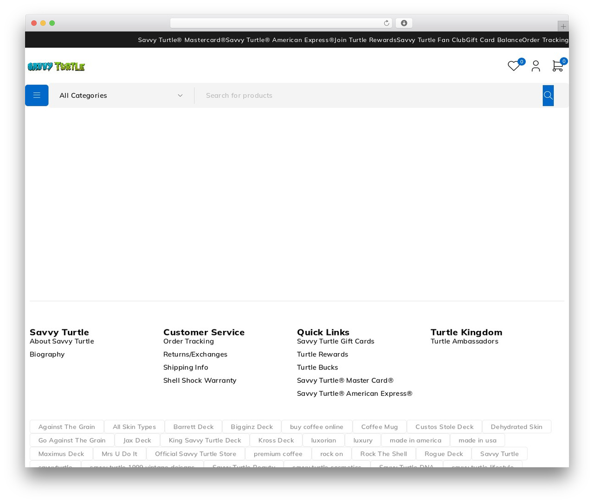This screenshot has width=594, height=503.
Task: Open a new browser tab with plus icon
Action: [563, 26]
